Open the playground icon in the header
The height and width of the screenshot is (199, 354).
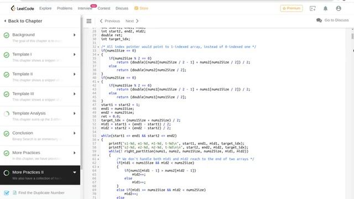313,8
